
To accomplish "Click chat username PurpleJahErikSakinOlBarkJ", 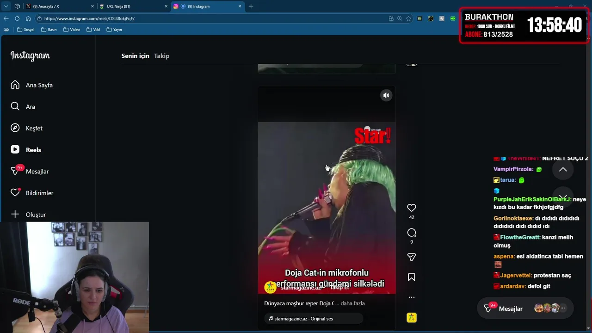I will pos(532,199).
